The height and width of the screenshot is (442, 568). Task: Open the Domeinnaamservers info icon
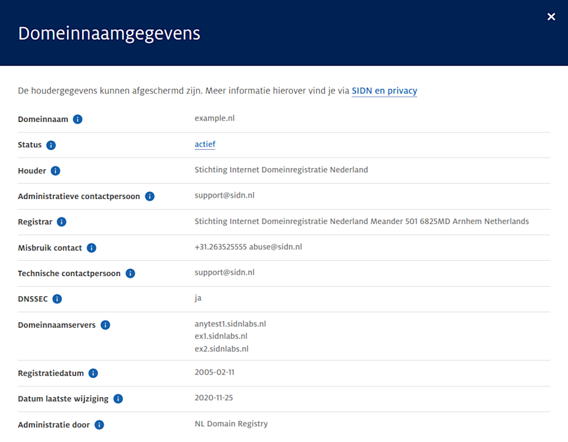105,325
